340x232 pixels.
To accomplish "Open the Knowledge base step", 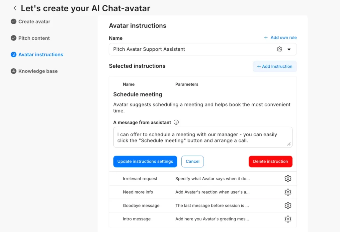I will (38, 71).
